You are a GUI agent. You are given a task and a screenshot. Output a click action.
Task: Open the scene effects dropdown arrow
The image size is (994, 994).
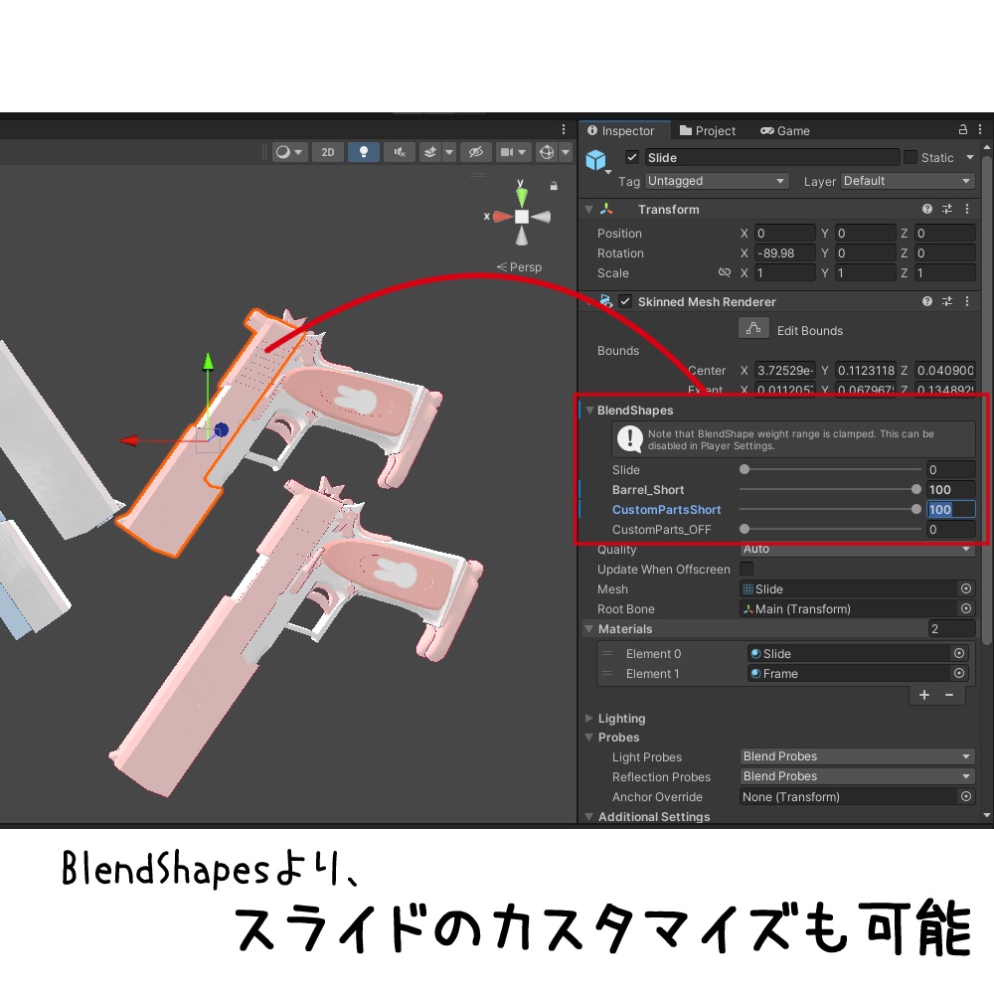pos(449,152)
